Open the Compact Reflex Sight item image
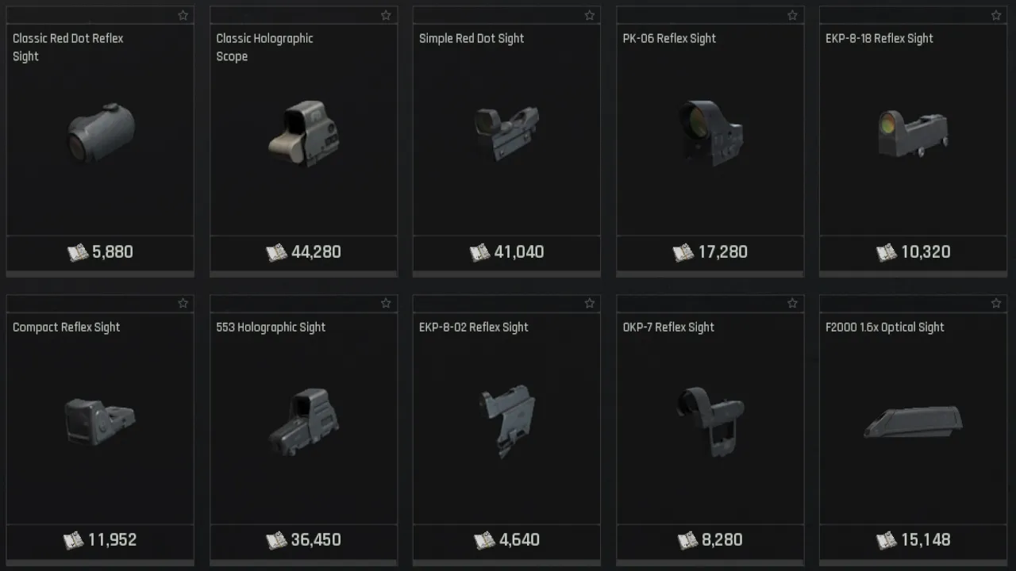 coord(99,420)
